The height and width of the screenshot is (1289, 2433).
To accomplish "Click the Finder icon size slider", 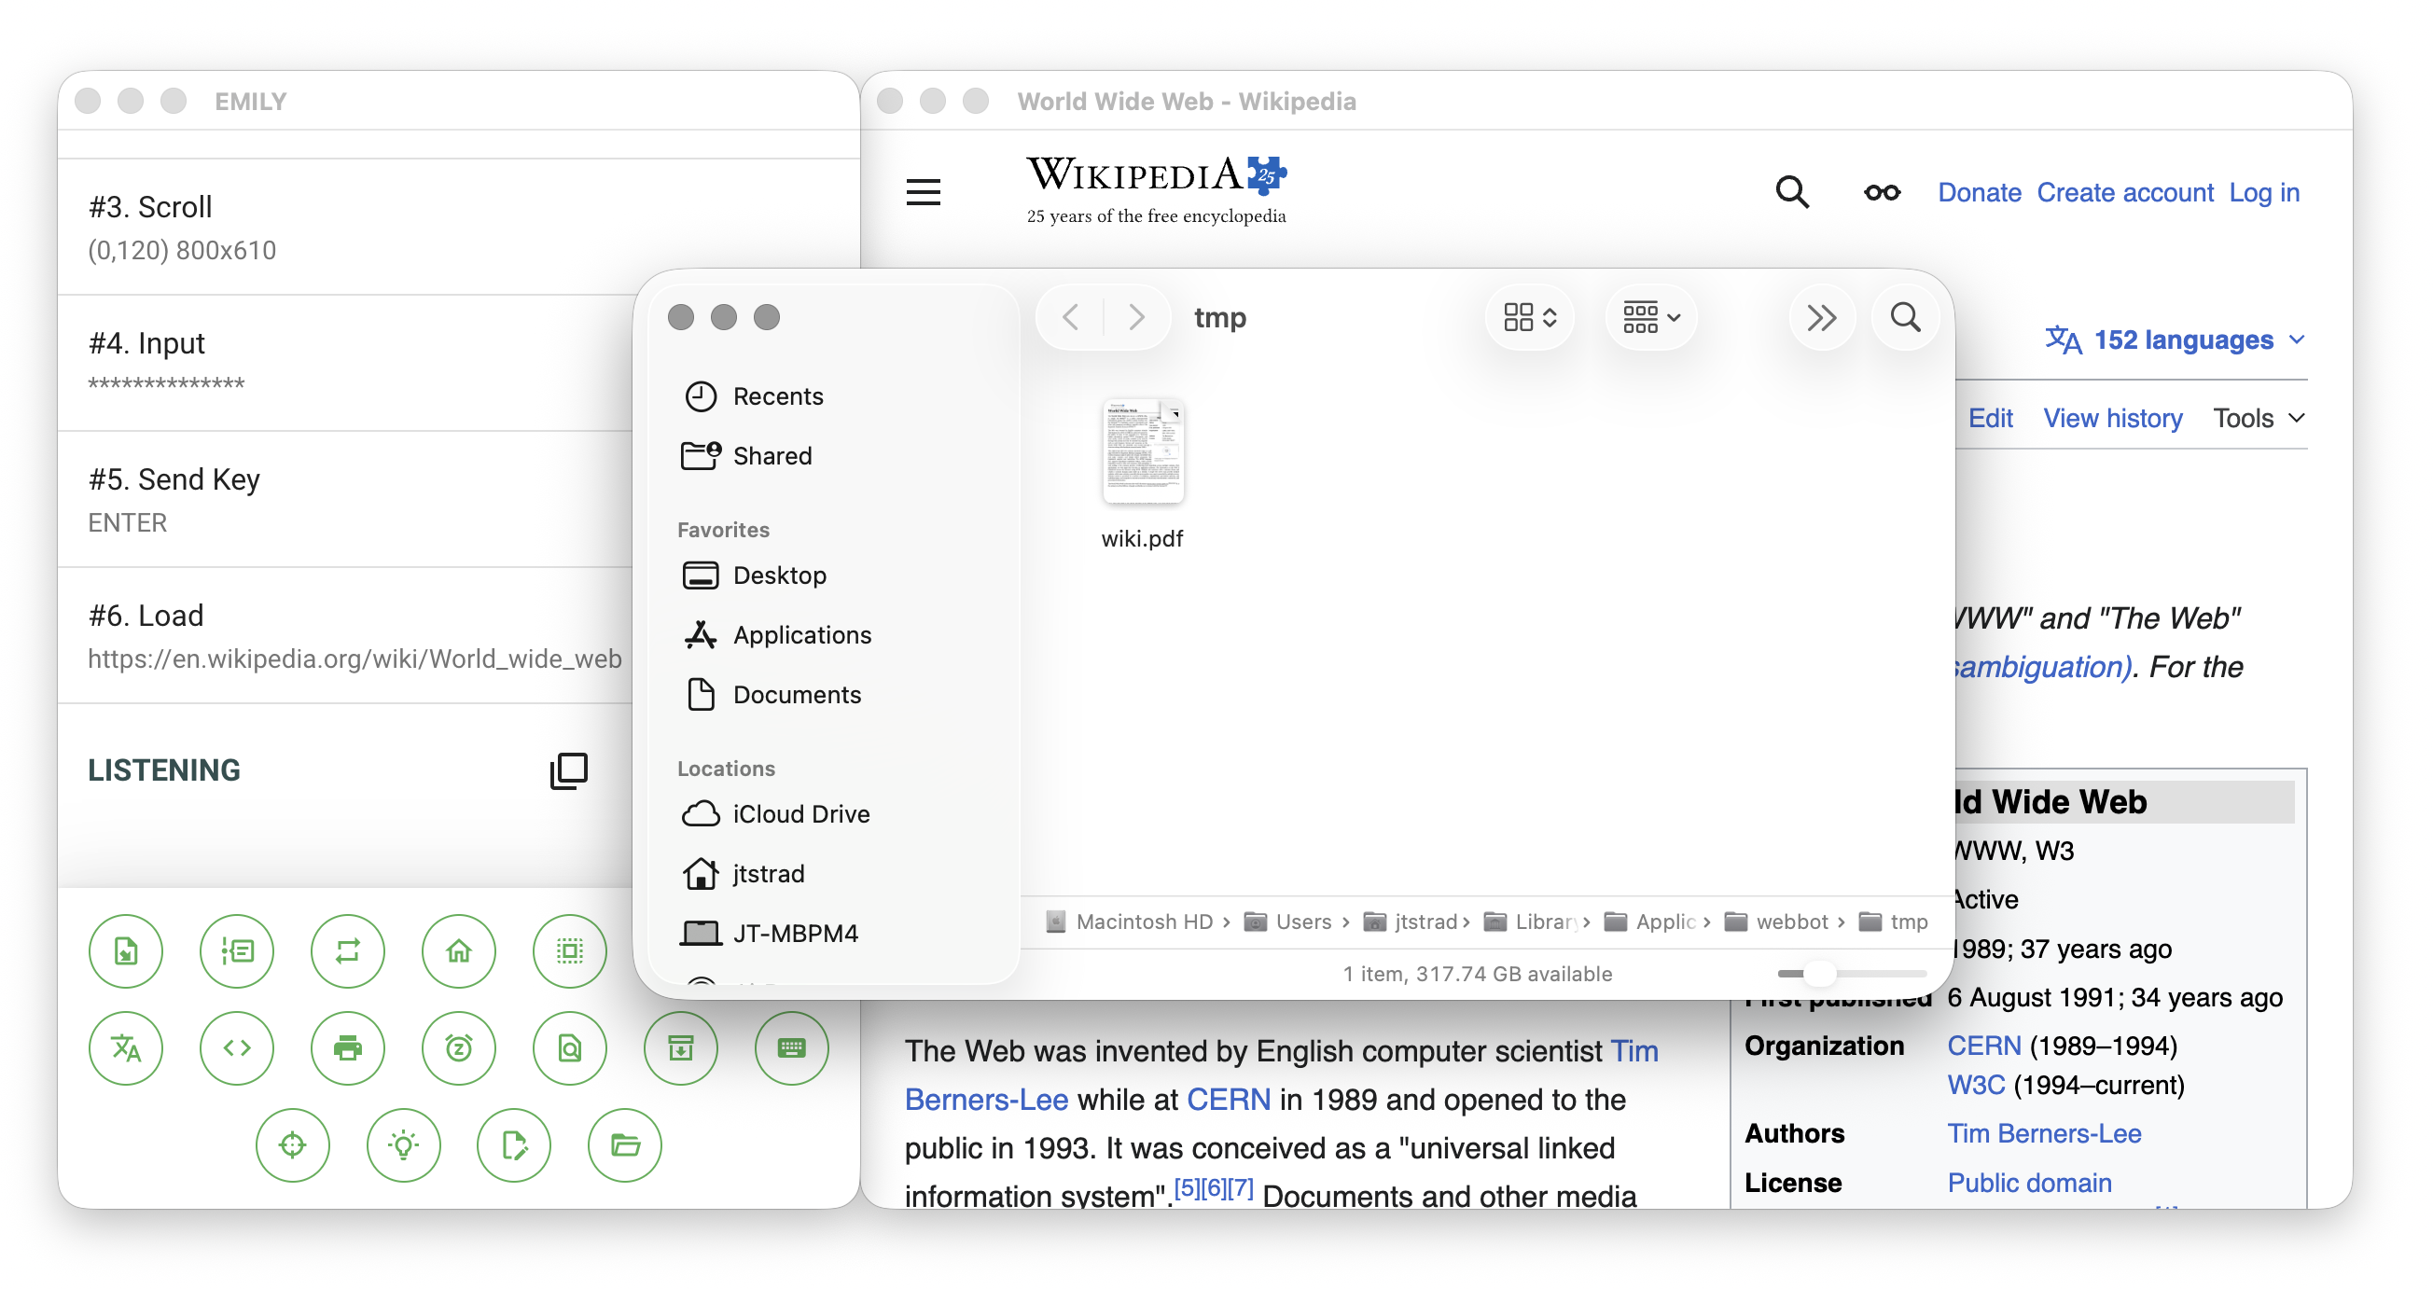I will pyautogui.click(x=1819, y=974).
